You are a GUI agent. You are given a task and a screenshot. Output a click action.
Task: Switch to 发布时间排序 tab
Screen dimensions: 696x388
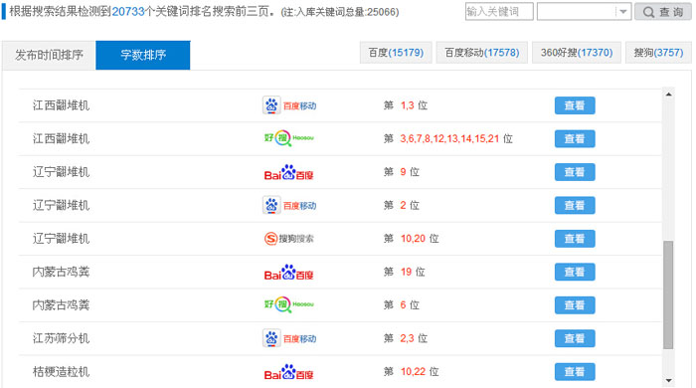pos(49,55)
